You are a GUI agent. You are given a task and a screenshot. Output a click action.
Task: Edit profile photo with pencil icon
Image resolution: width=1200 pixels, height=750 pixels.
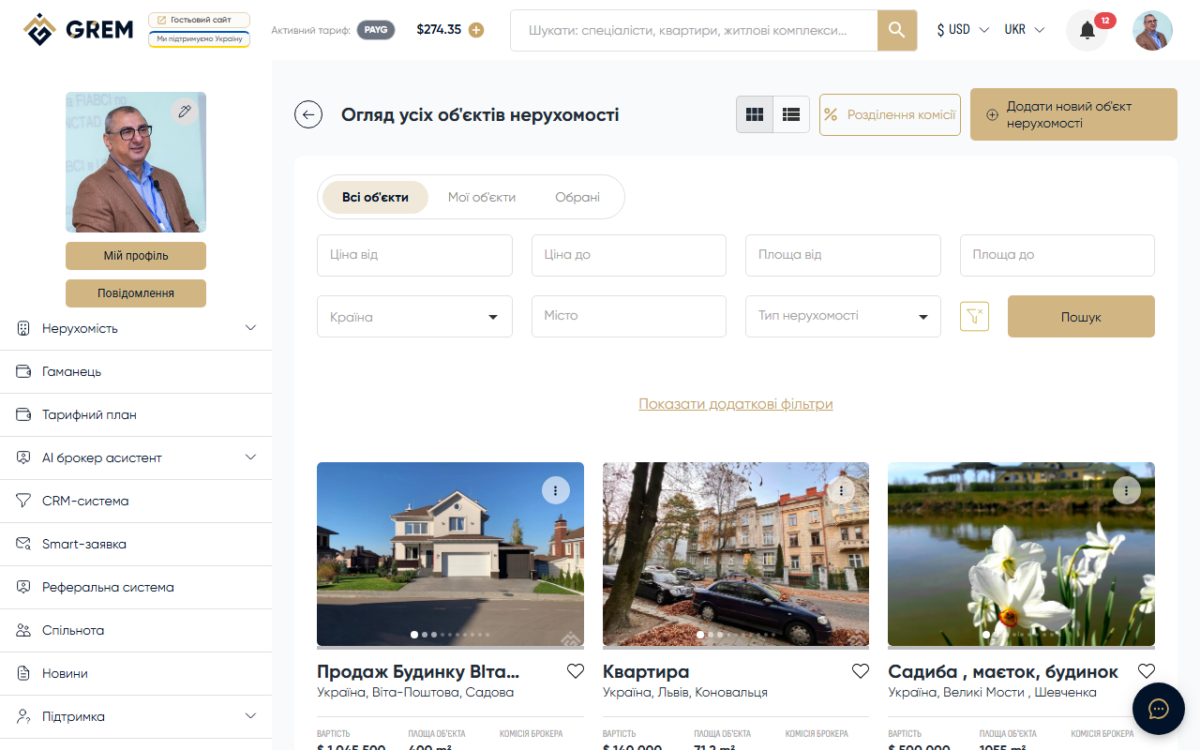[x=185, y=111]
